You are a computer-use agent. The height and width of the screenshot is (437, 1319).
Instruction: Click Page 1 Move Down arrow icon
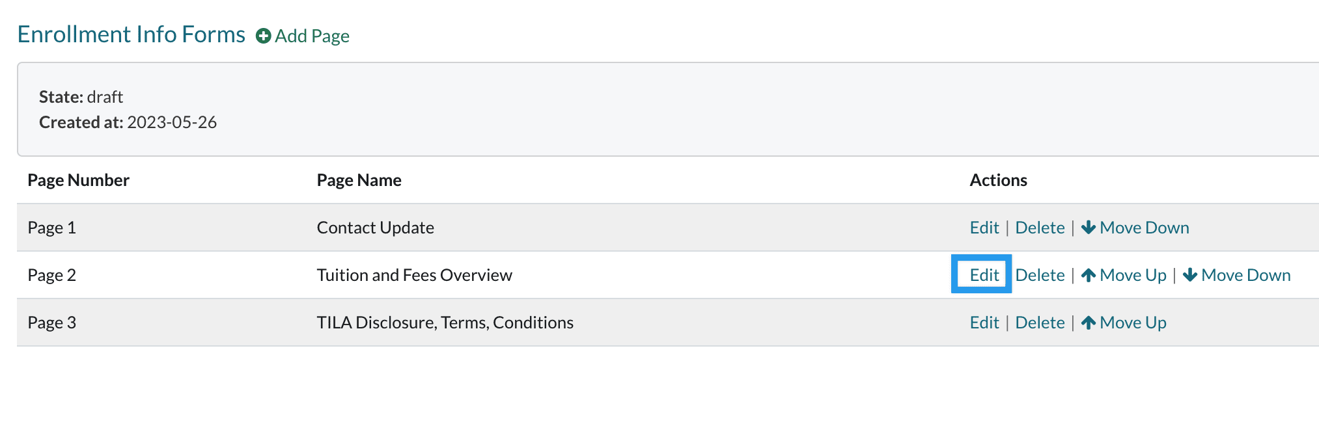point(1088,228)
